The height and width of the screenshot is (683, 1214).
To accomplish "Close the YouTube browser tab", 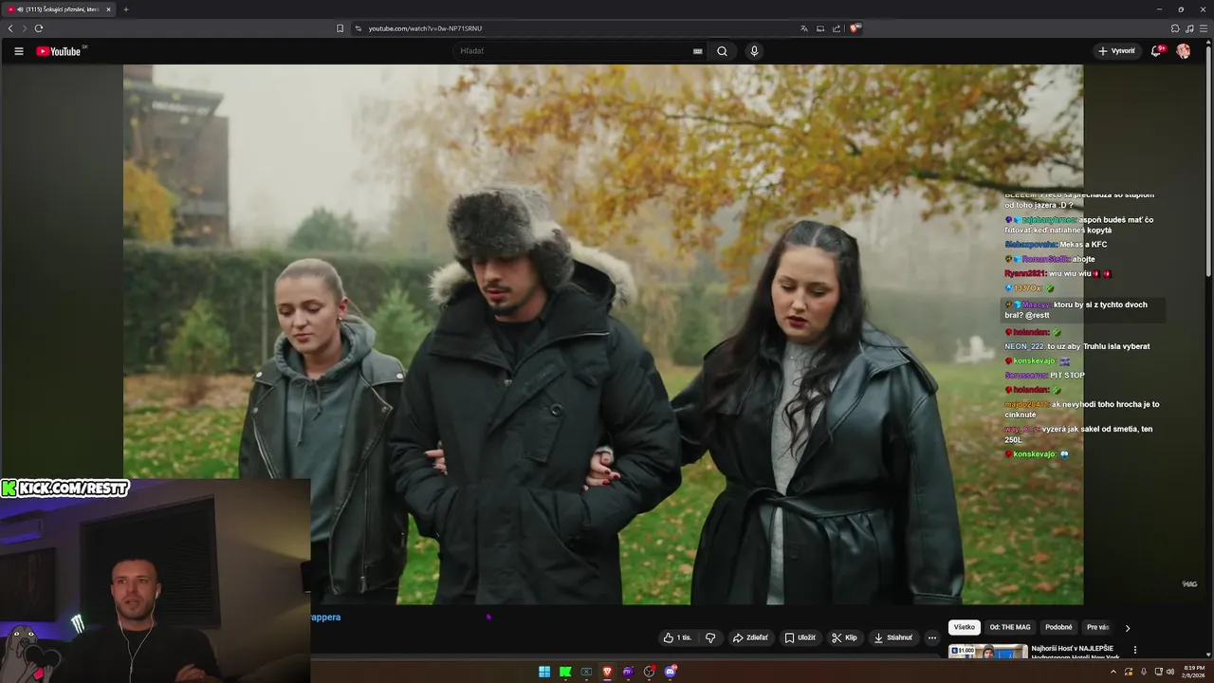I will [x=108, y=9].
